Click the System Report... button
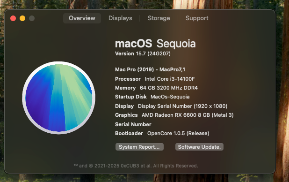This screenshot has height=182, width=289. pyautogui.click(x=139, y=147)
